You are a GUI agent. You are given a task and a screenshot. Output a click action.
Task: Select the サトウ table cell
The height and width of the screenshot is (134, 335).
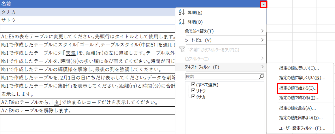[88, 20]
